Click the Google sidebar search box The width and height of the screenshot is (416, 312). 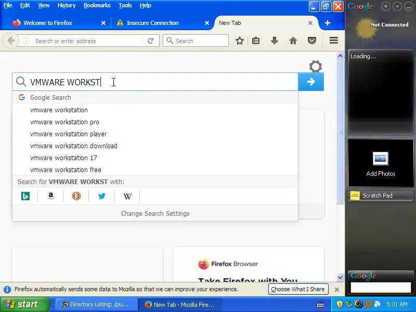click(381, 288)
